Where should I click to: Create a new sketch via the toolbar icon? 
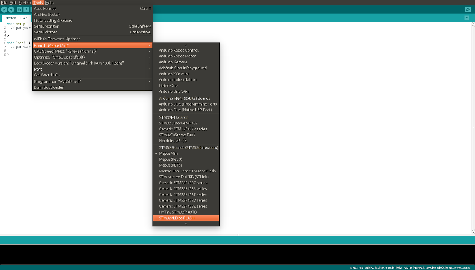point(19,9)
